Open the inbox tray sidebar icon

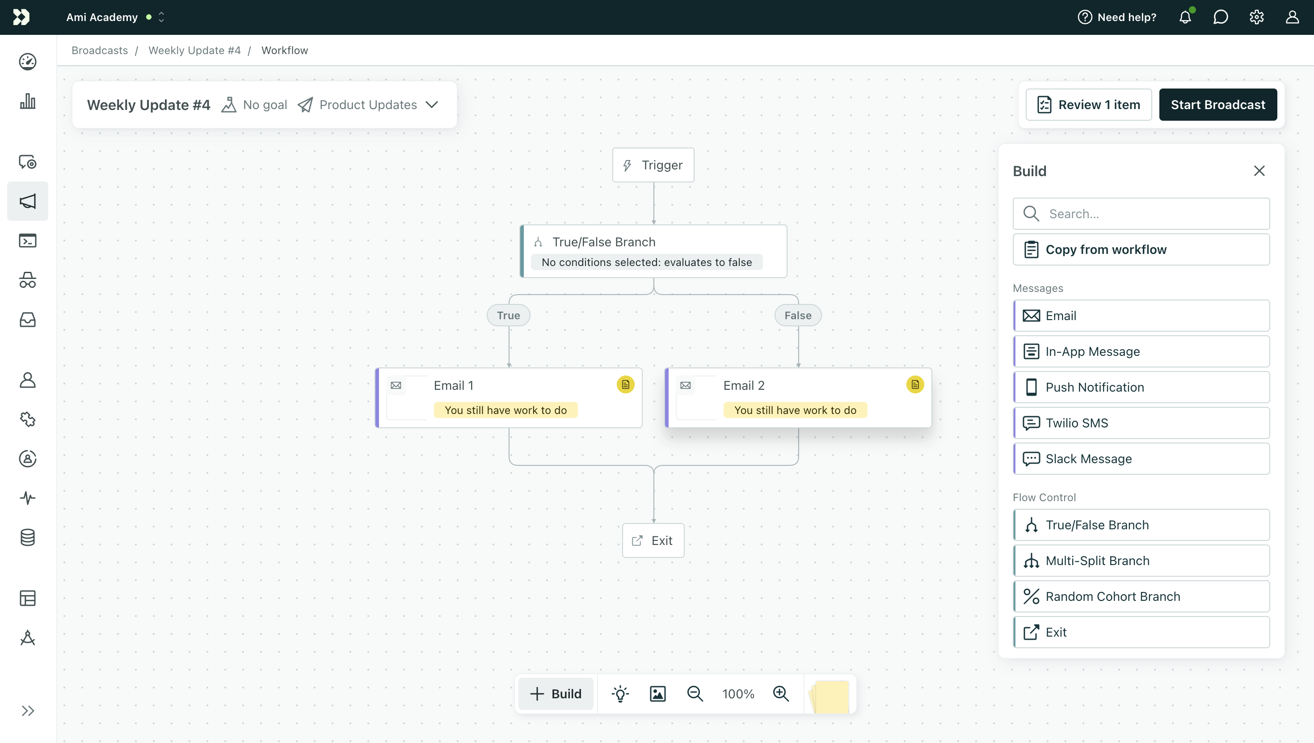[28, 320]
